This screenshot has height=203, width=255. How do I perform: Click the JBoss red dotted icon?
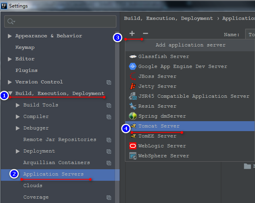click(x=133, y=76)
